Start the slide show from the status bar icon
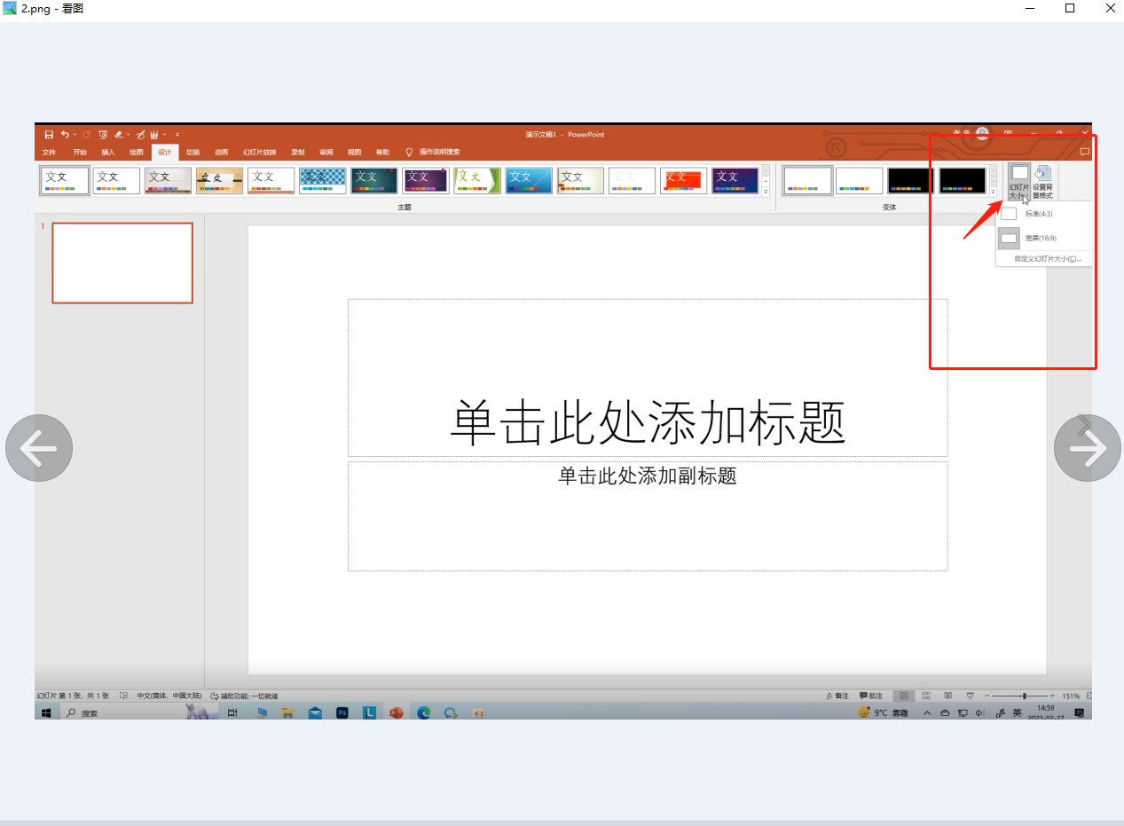The image size is (1124, 826). coord(970,696)
